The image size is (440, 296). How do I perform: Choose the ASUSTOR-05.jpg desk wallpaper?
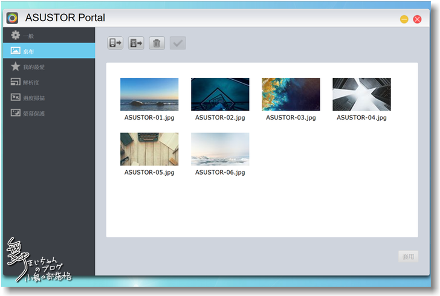149,149
